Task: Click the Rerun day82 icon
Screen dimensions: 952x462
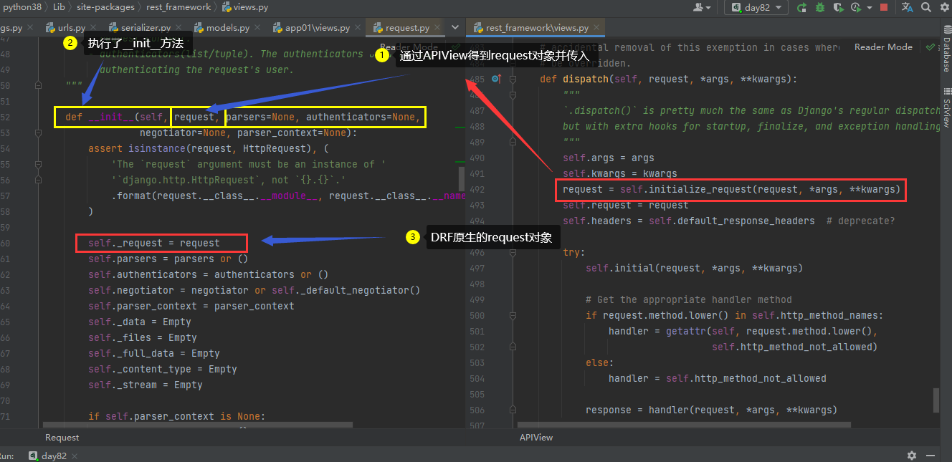Action: pyautogui.click(x=801, y=7)
